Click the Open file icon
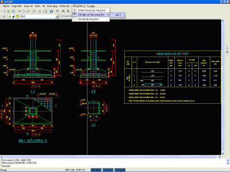The width and height of the screenshot is (230, 172). coord(8,11)
